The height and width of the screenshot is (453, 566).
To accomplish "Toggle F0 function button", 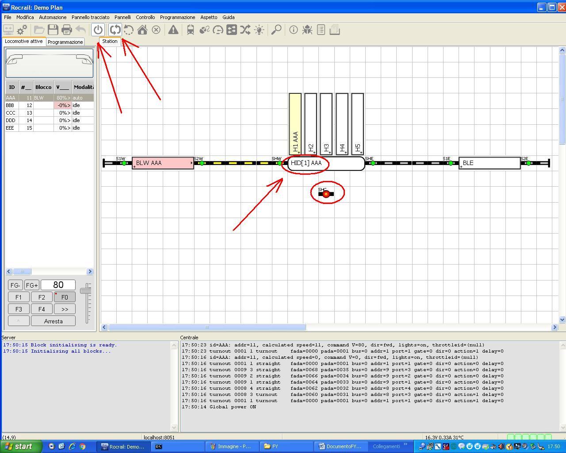I will tap(65, 297).
